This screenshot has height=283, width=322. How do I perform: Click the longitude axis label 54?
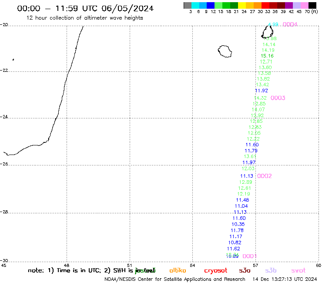click(x=192, y=265)
